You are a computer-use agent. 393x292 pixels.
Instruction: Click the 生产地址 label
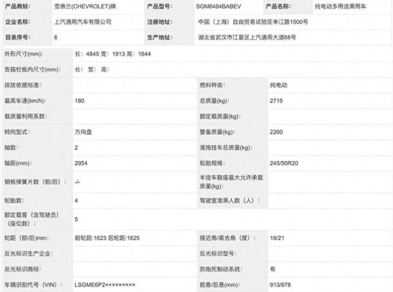click(160, 37)
